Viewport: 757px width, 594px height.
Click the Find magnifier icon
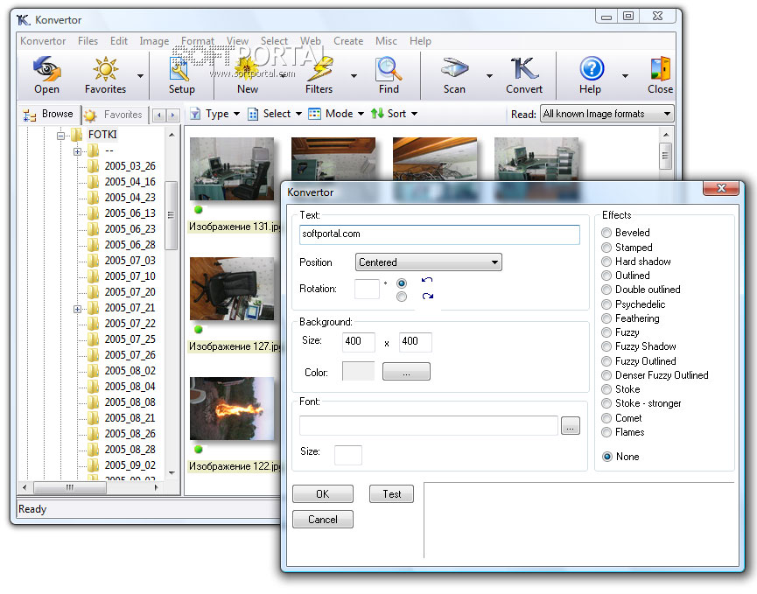tap(389, 69)
